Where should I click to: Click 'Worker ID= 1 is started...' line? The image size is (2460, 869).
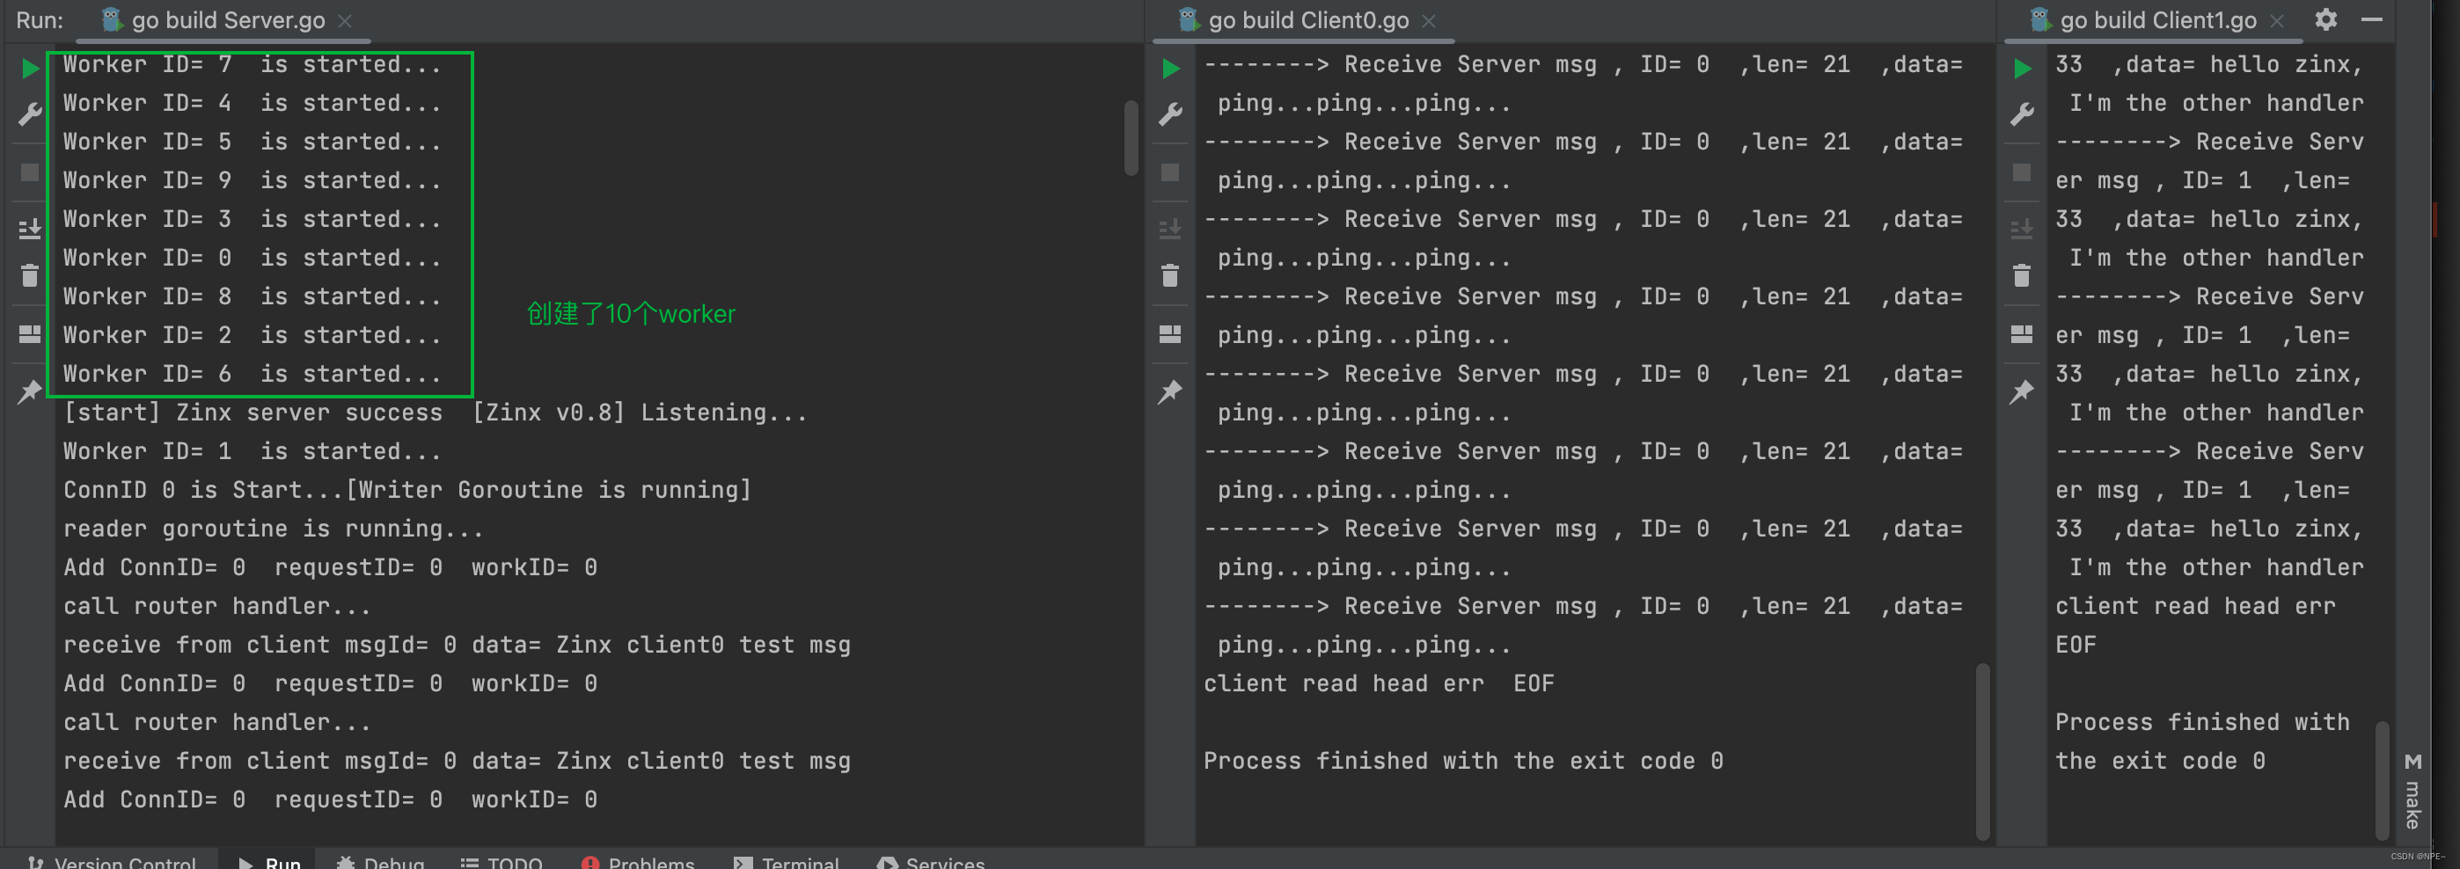click(x=253, y=450)
